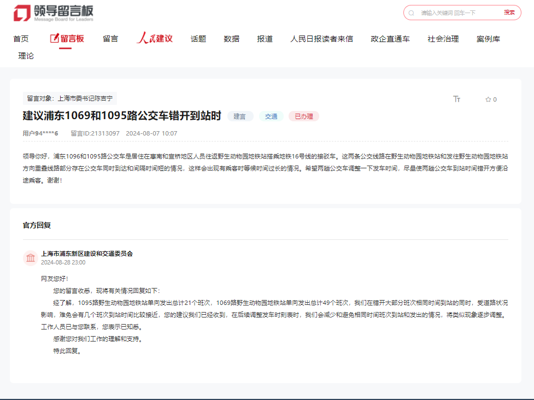Switch to the 数据 section

tap(231, 39)
